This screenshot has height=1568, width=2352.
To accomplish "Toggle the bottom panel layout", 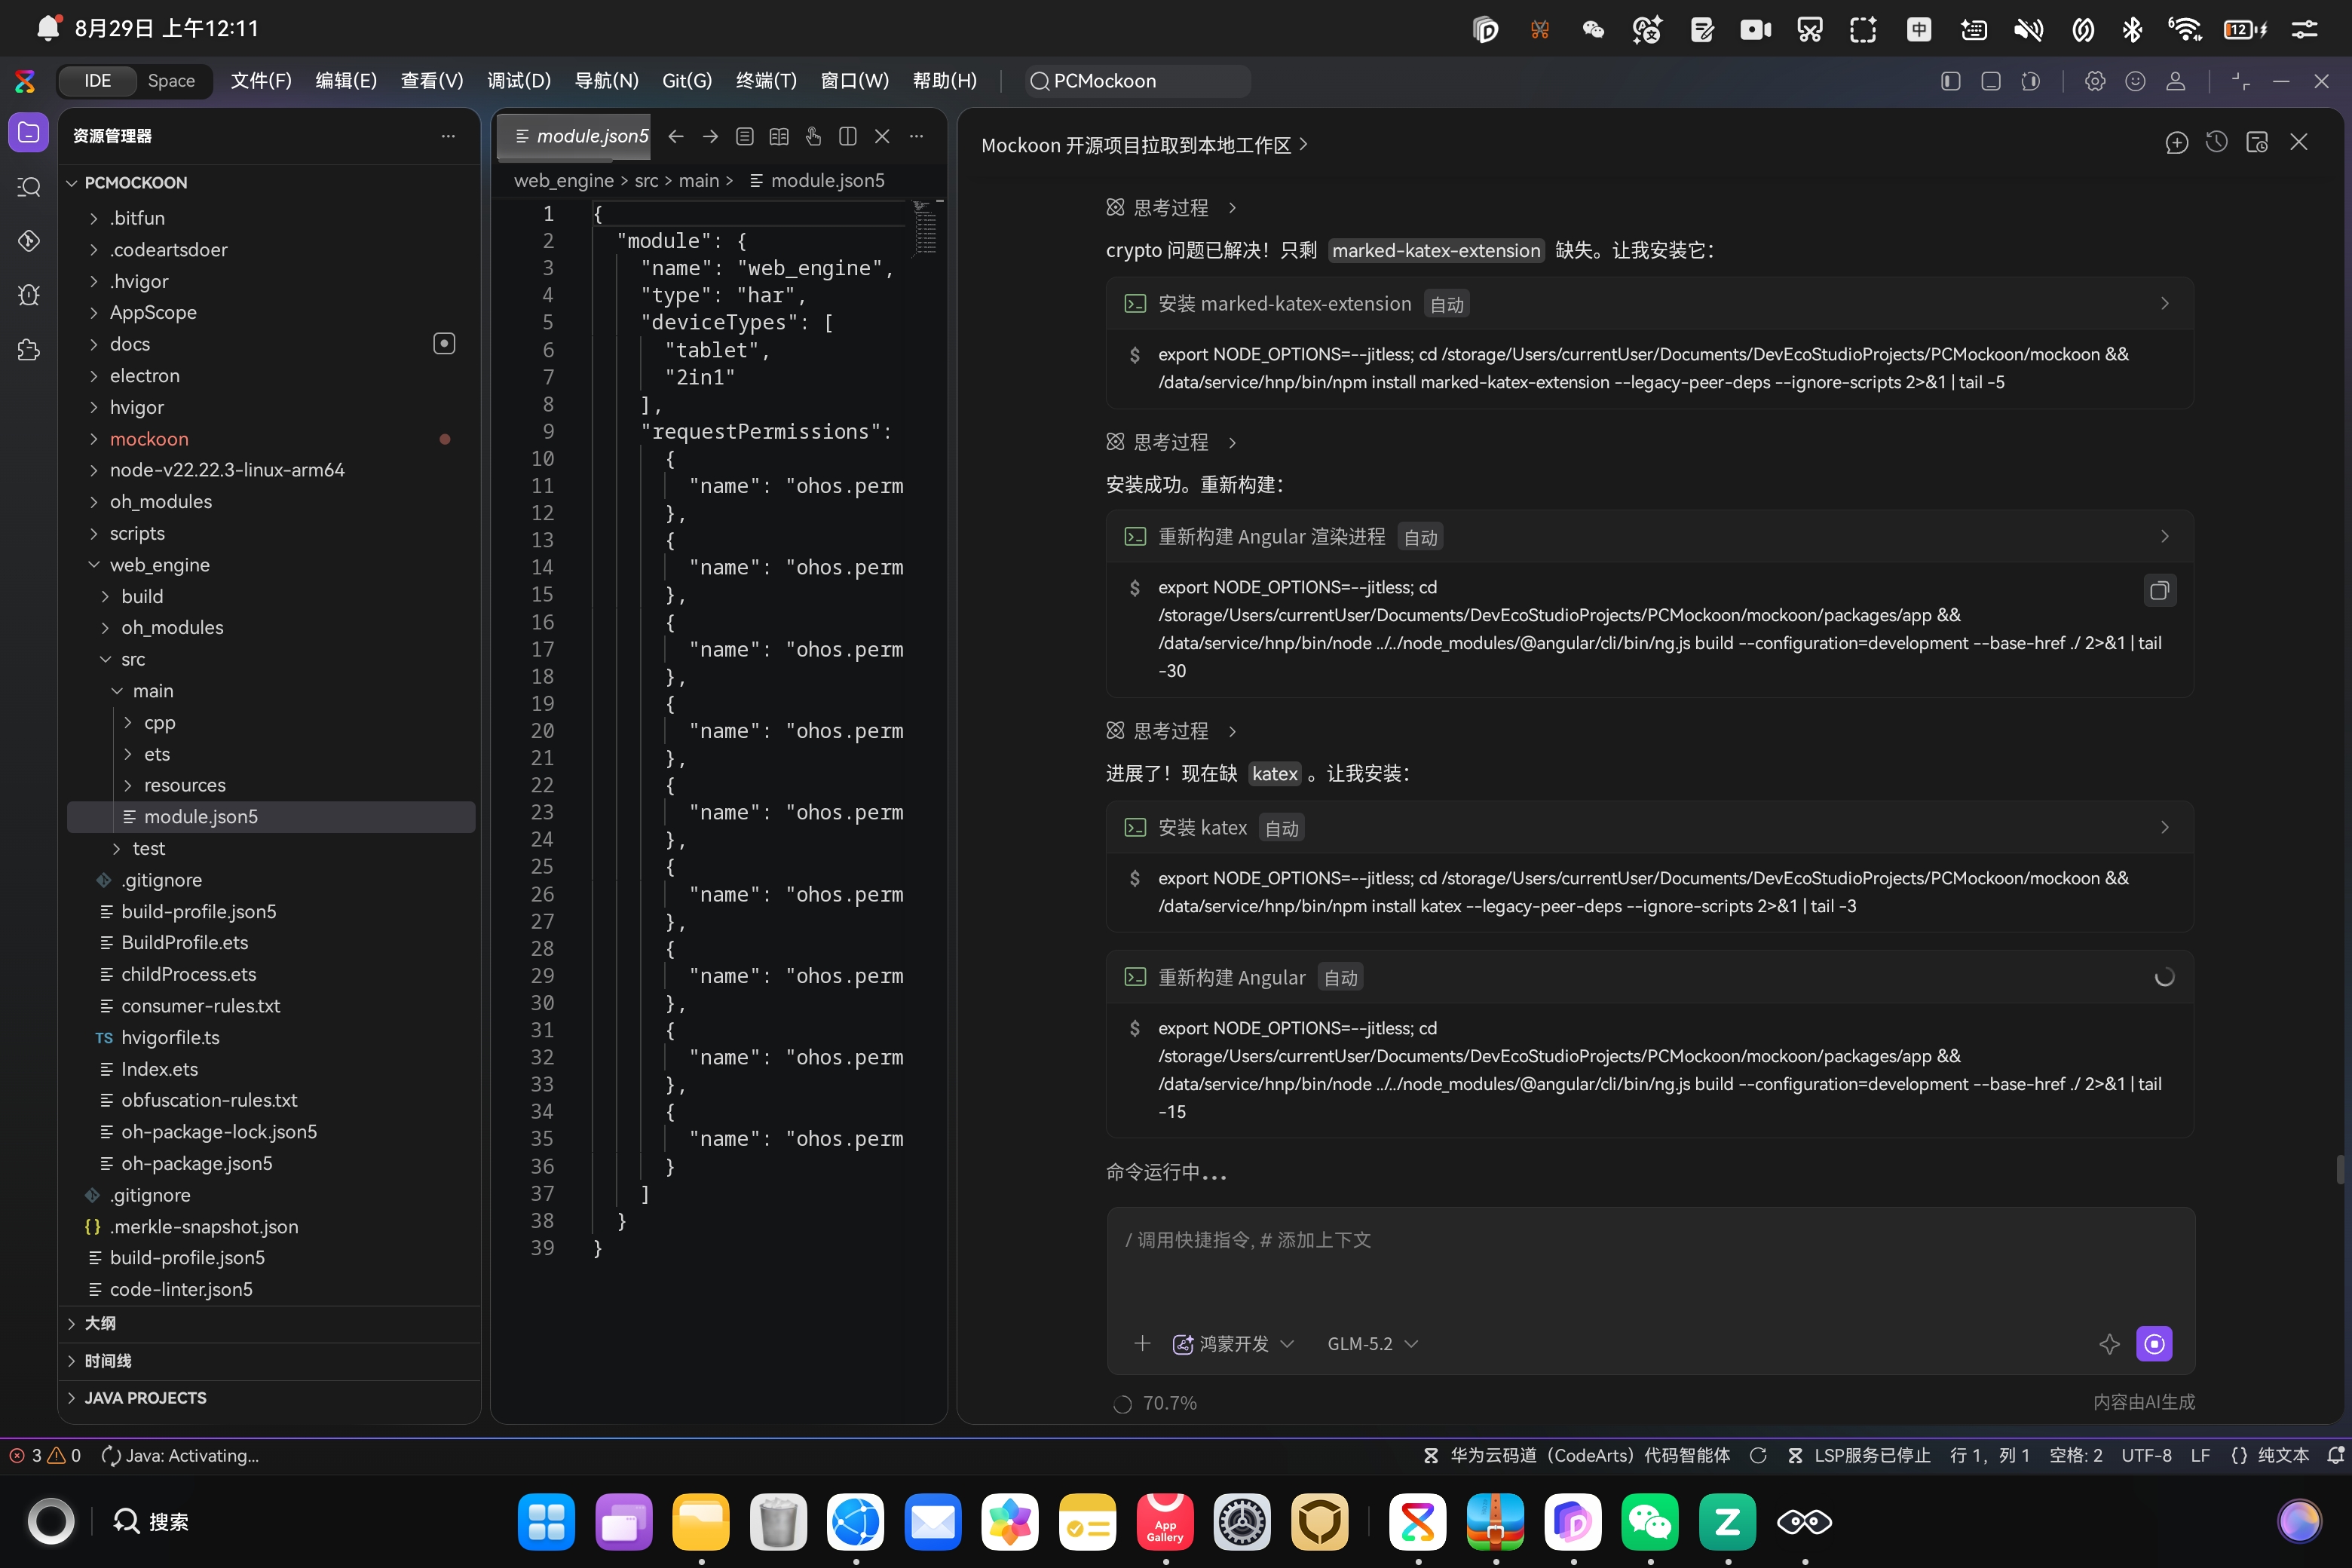I will 1990,81.
